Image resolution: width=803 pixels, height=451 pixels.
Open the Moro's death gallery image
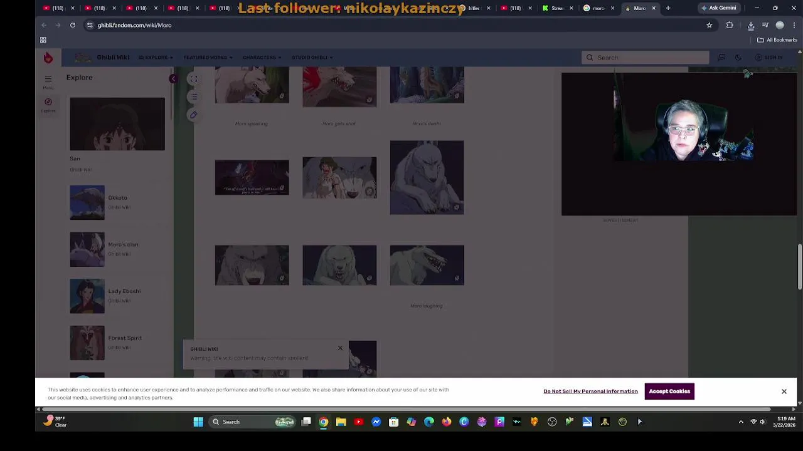pos(427,85)
